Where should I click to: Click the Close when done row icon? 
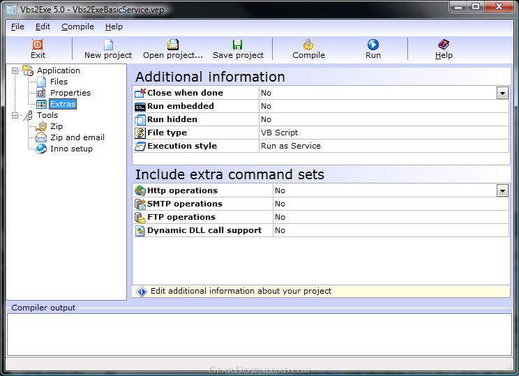(140, 93)
